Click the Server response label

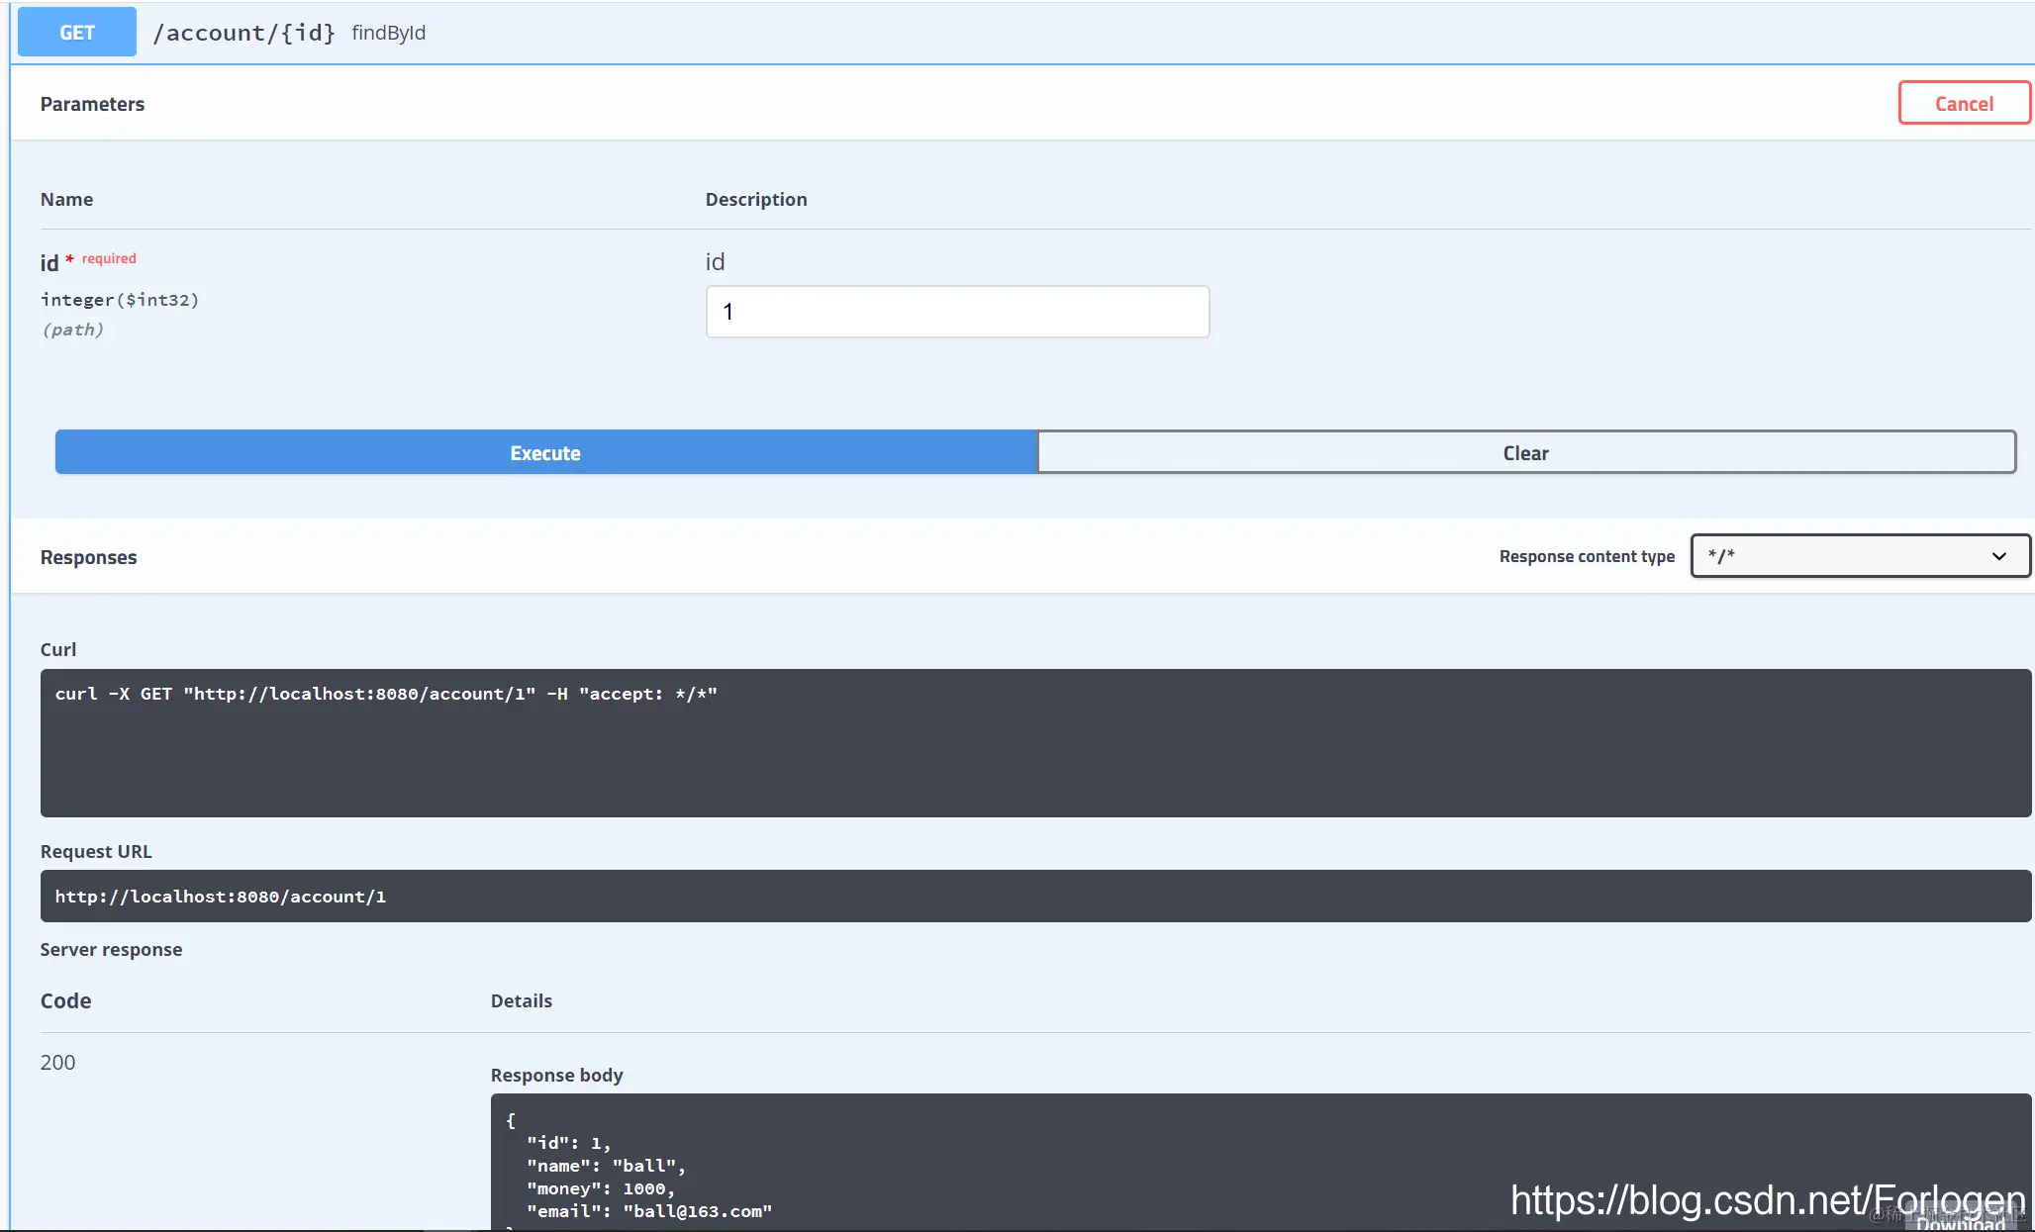point(111,949)
